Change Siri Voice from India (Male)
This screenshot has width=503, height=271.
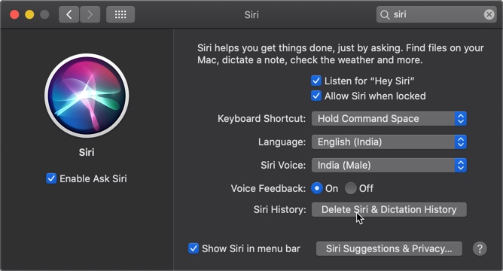389,165
